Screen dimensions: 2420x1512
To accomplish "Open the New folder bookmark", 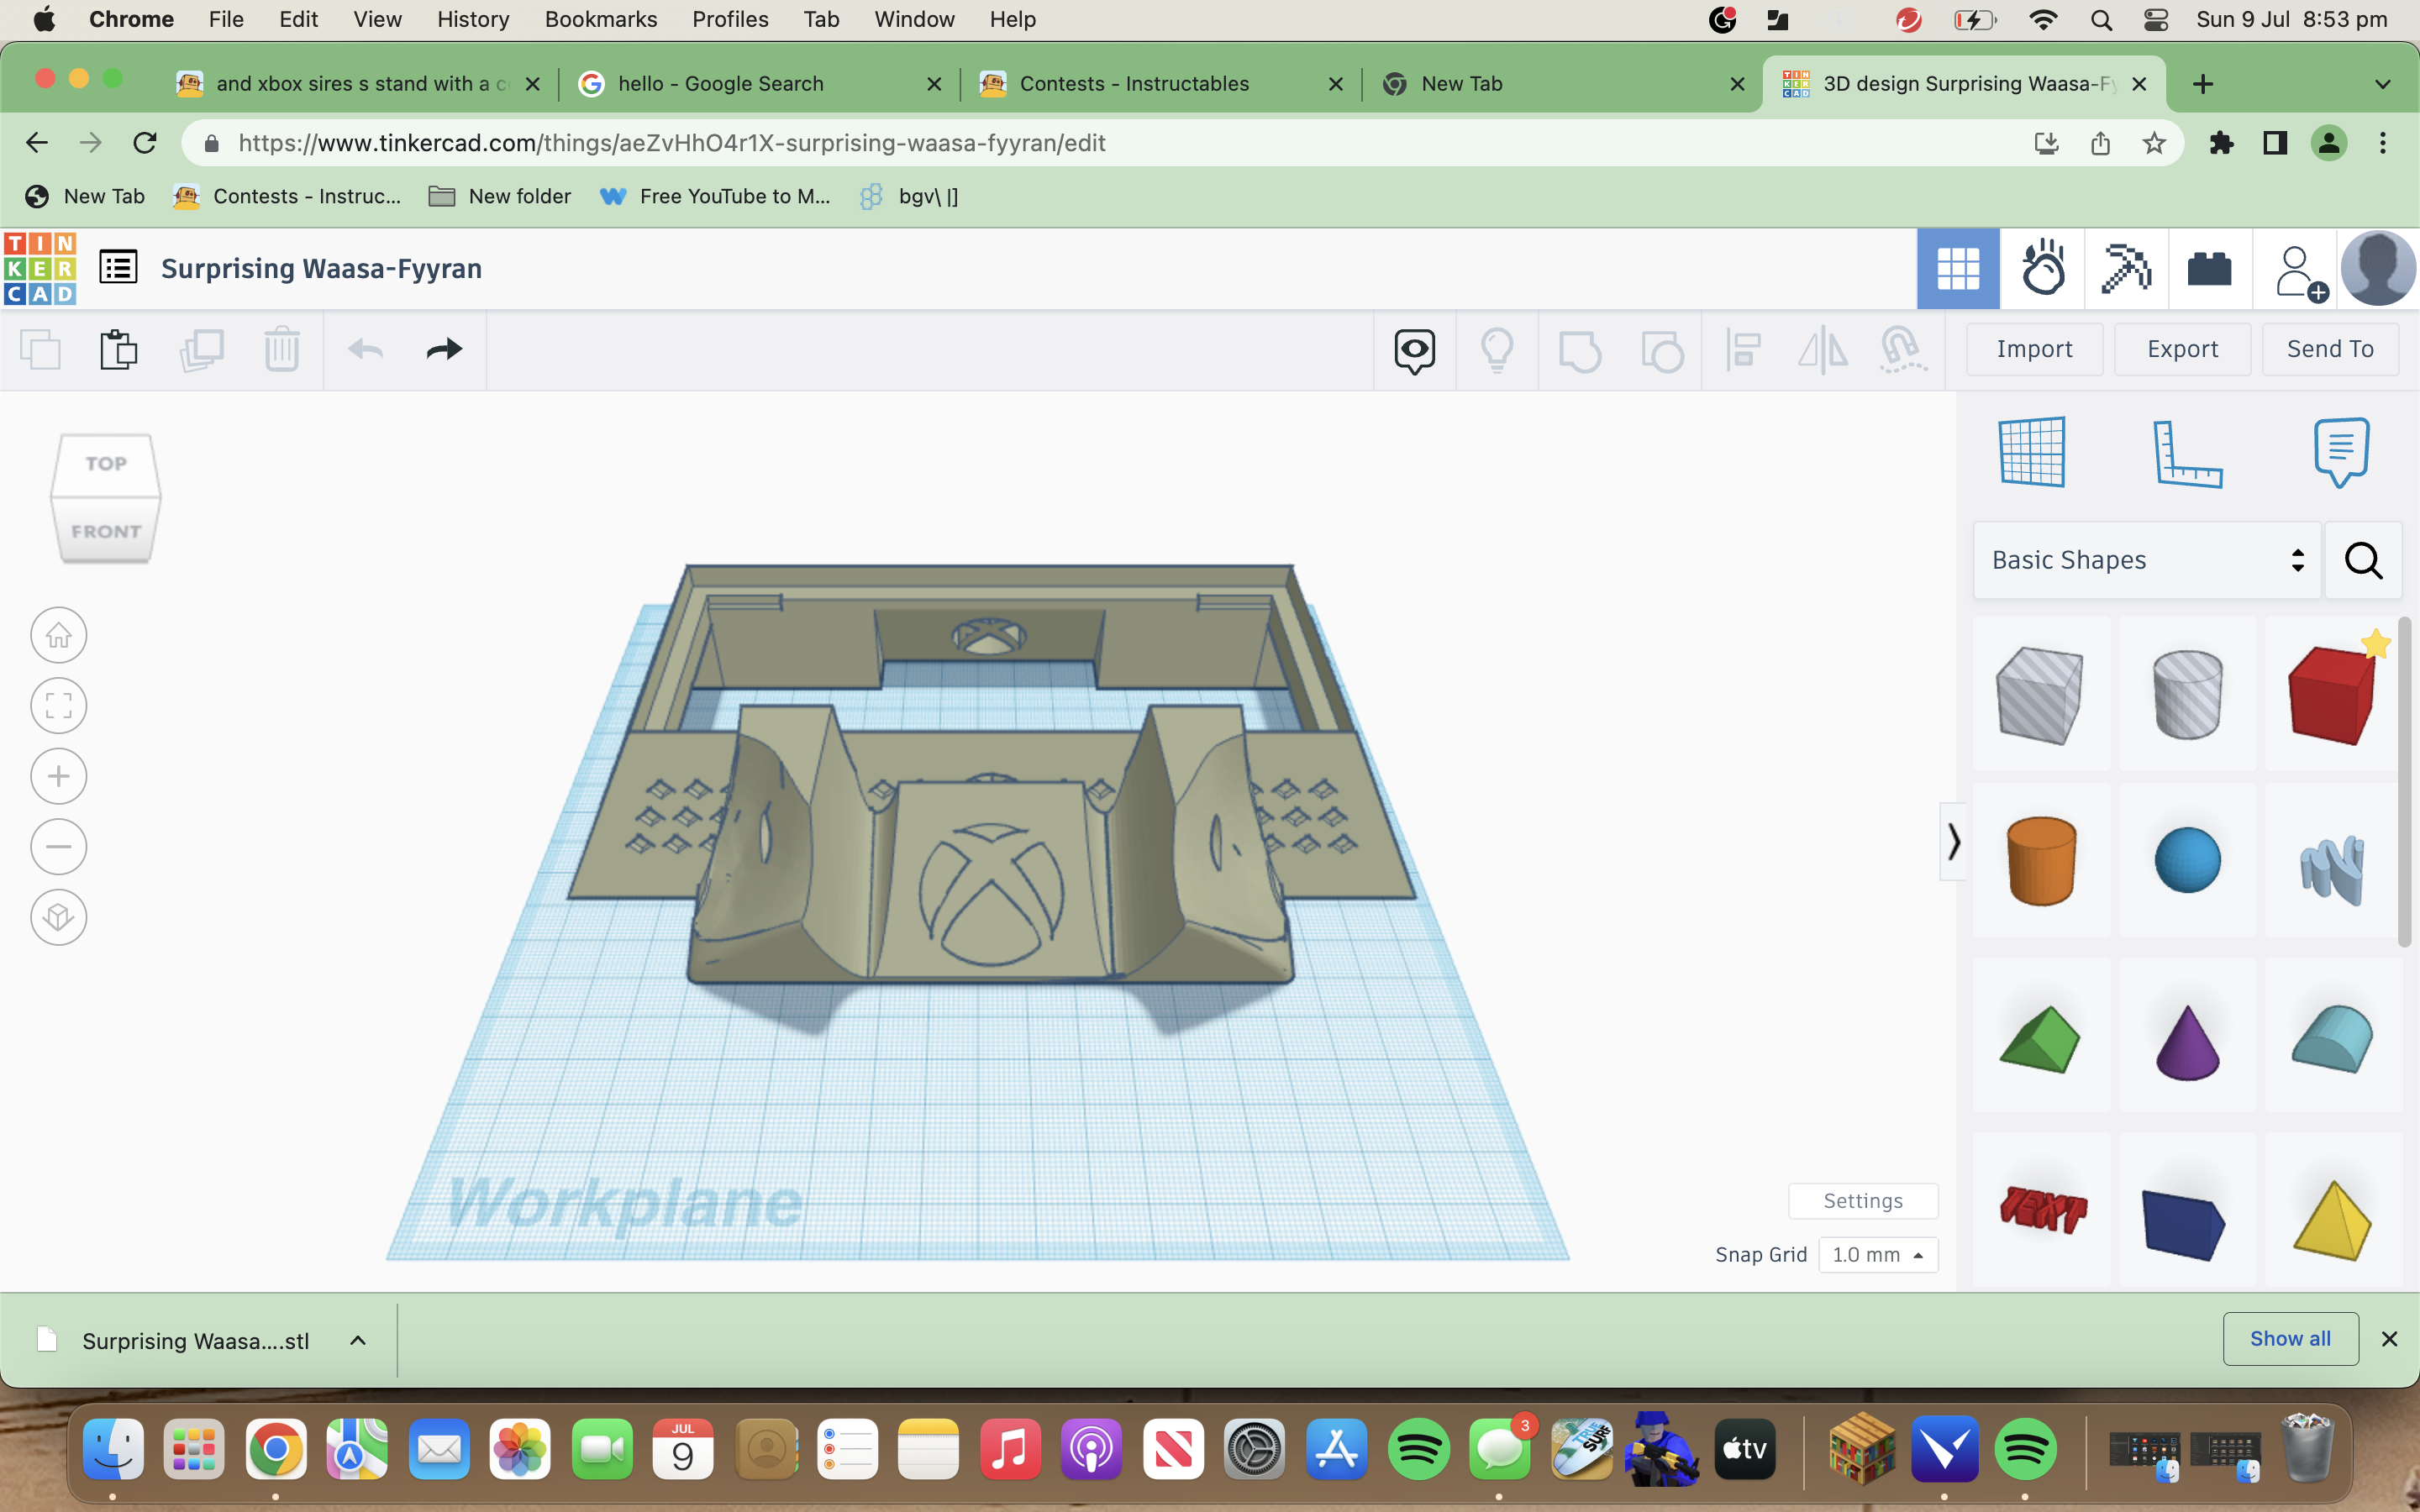I will point(500,196).
